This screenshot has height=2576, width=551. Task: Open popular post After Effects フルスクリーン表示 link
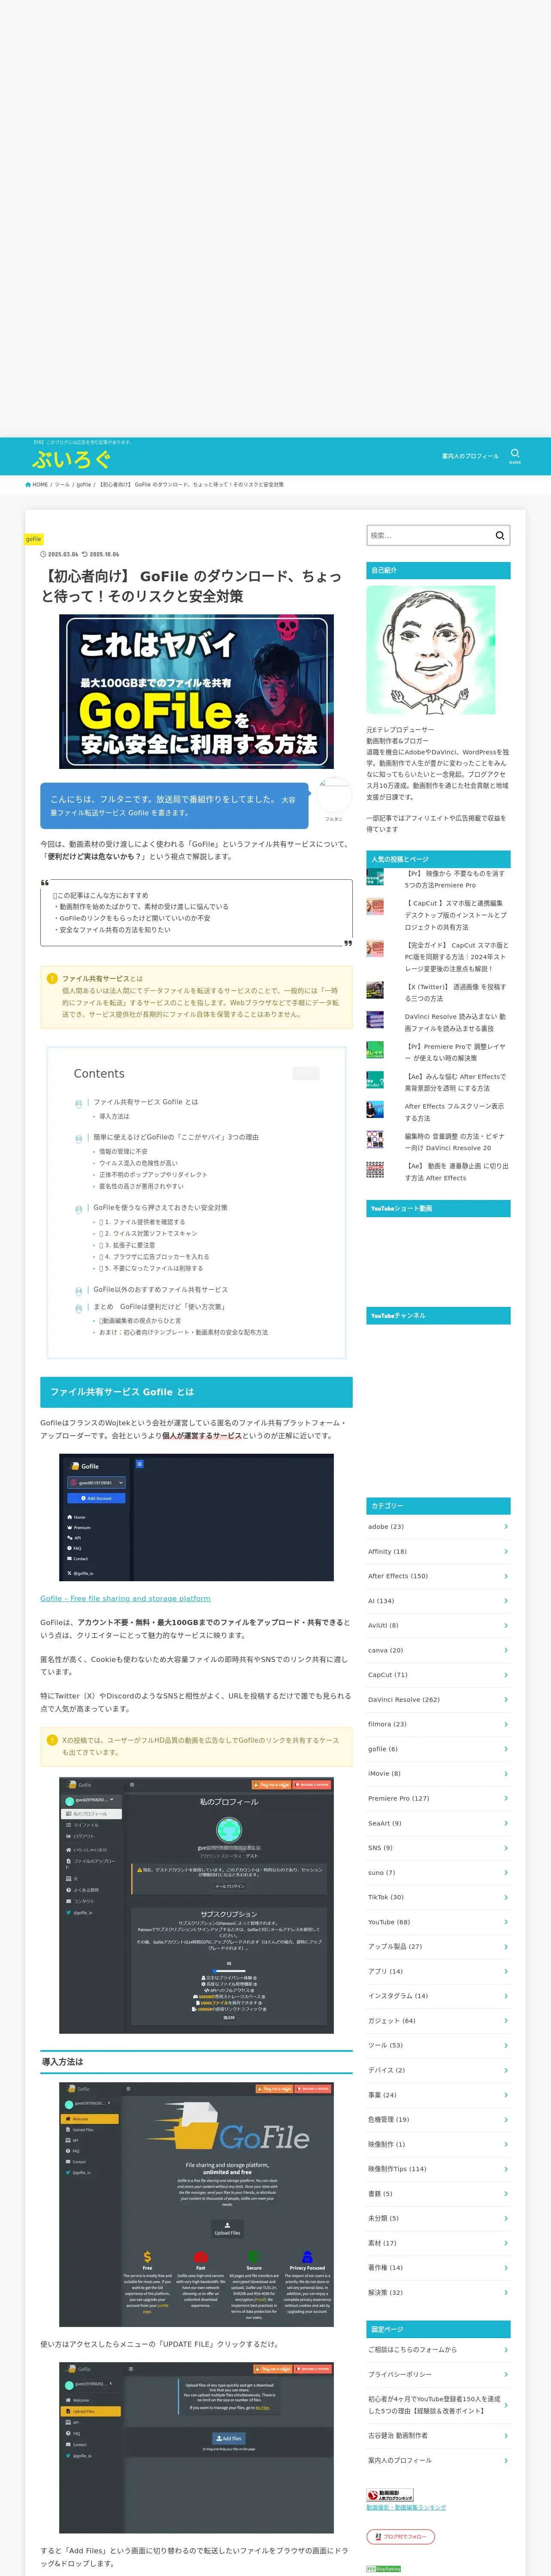pyautogui.click(x=454, y=1112)
